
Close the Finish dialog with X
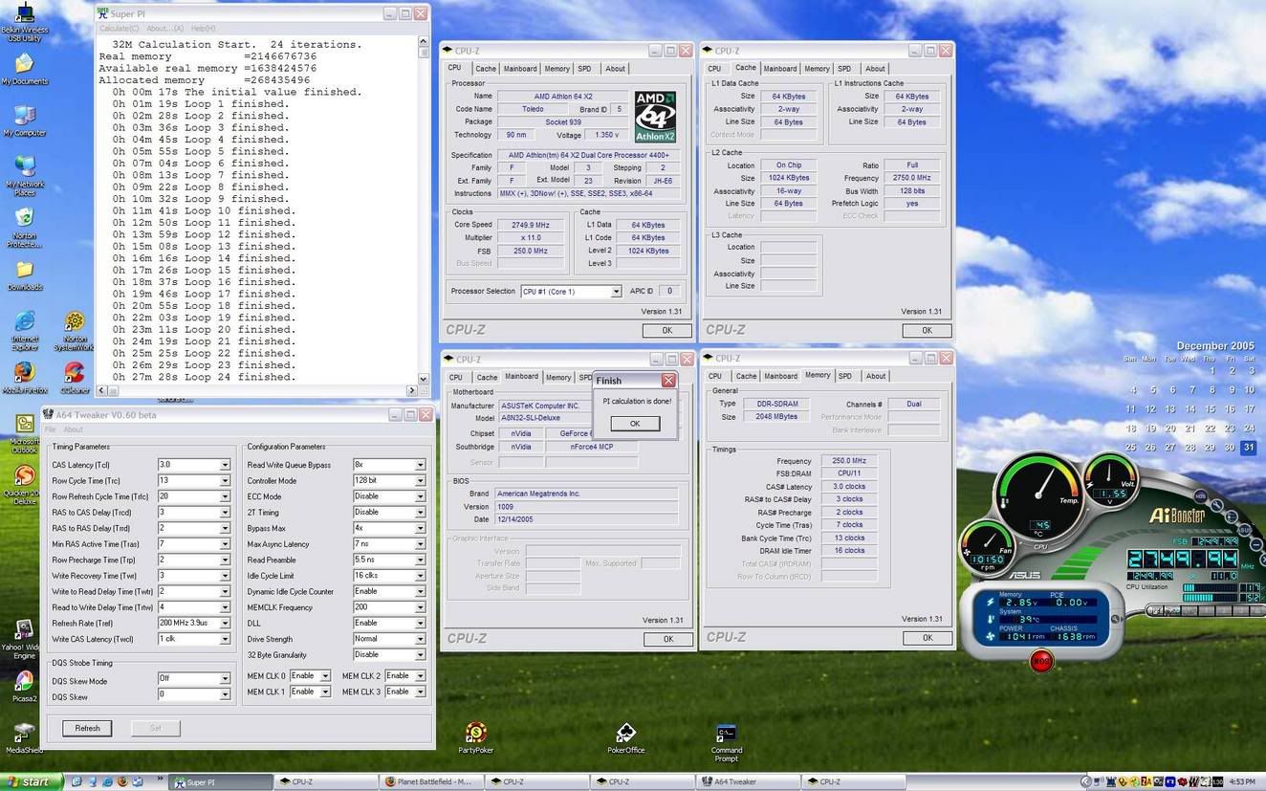click(668, 381)
